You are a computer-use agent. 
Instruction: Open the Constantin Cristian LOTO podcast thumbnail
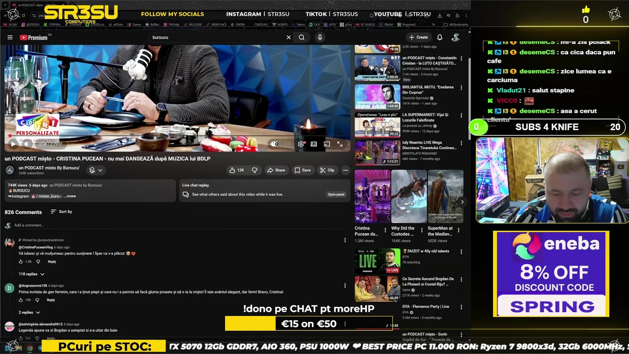(377, 67)
